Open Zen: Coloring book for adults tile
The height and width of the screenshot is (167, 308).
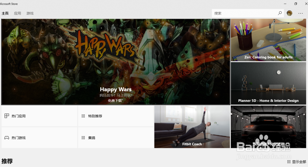tap(268, 40)
